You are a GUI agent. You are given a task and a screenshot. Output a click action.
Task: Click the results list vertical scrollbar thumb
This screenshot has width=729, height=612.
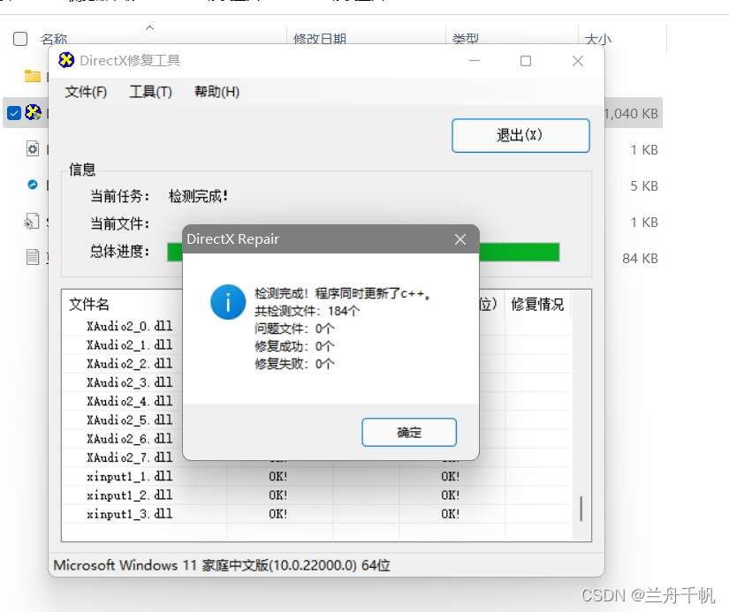point(581,509)
